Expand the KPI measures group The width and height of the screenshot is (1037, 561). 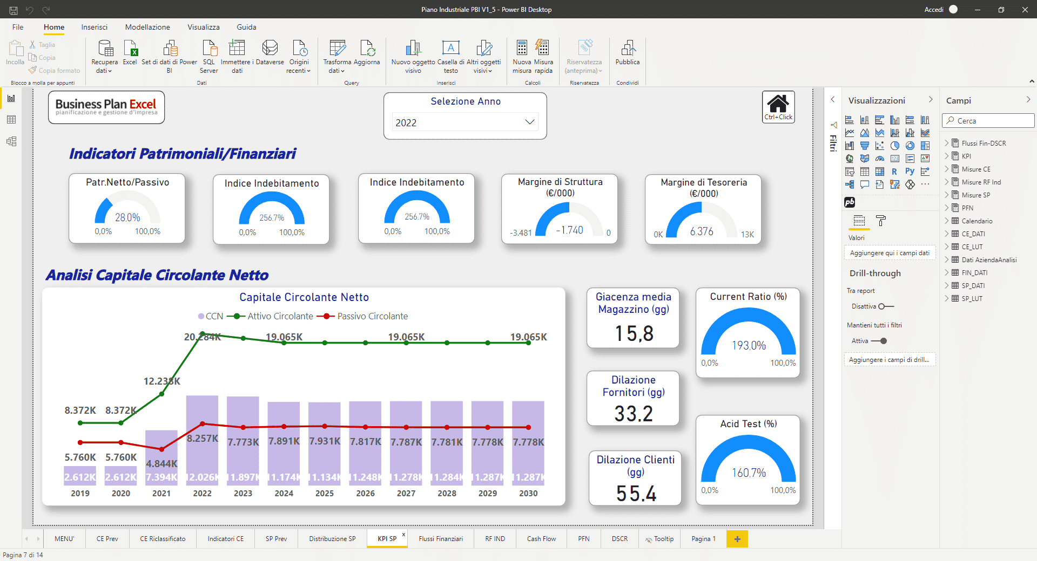947,156
